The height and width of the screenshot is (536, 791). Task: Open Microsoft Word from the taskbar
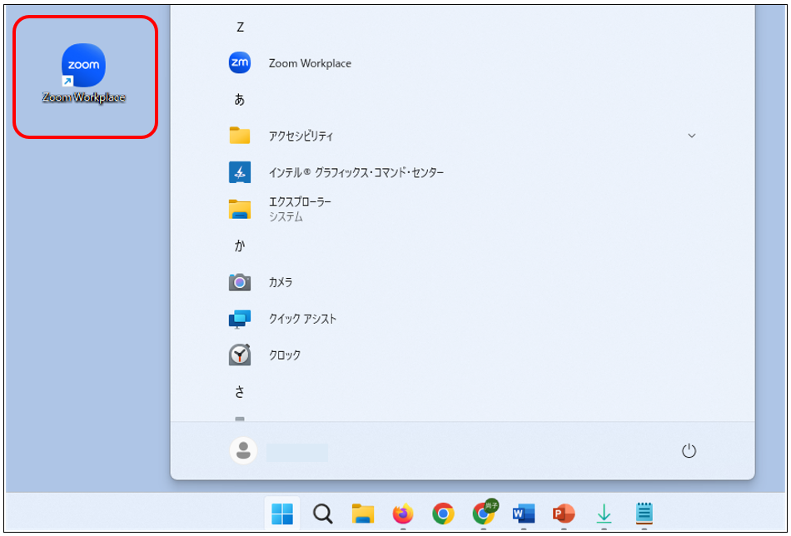point(524,514)
